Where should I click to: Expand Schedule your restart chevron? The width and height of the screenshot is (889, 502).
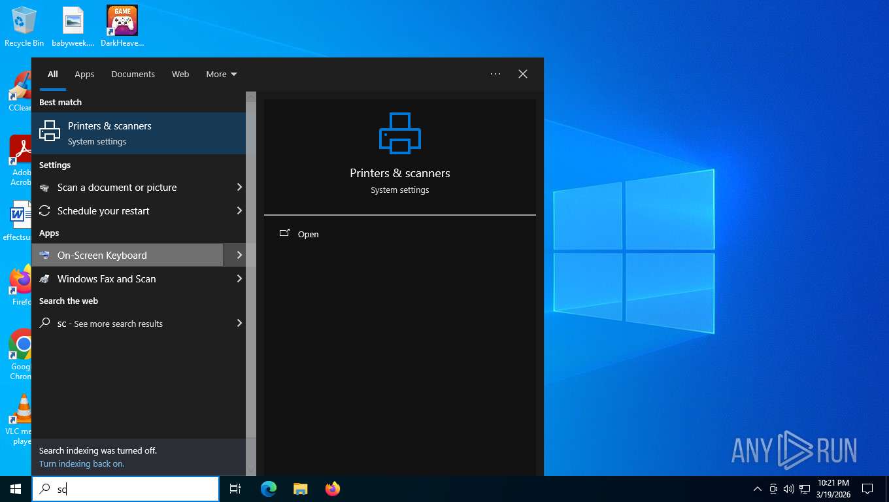(x=239, y=211)
